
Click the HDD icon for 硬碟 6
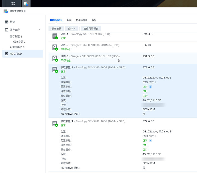(55, 59)
